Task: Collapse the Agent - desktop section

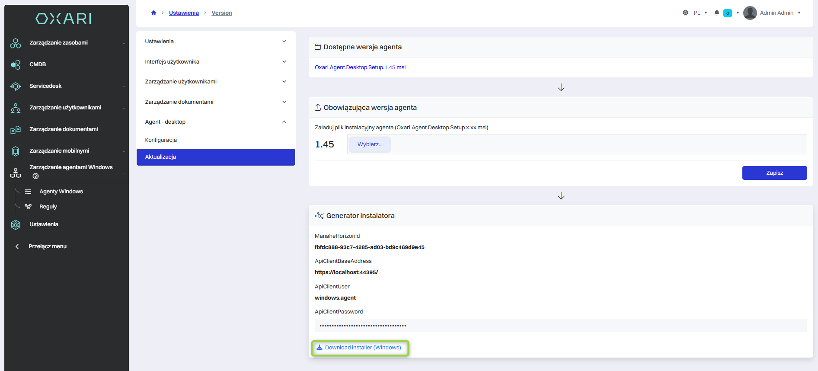Action: click(216, 122)
